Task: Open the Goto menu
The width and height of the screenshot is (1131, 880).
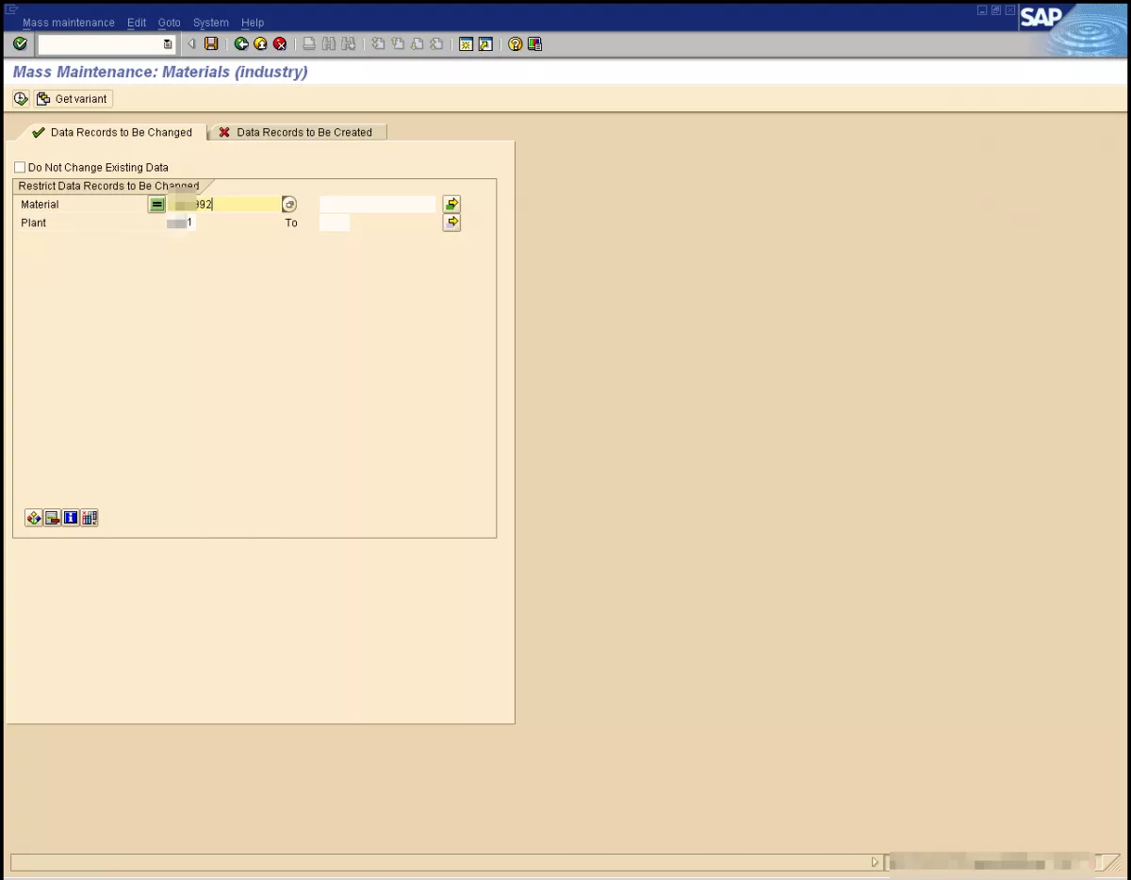Action: (170, 23)
